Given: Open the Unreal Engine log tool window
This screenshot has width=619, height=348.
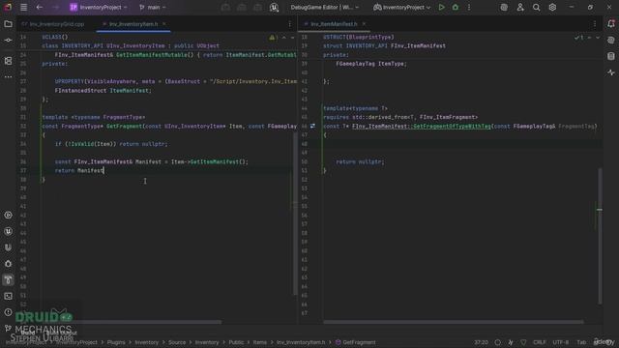Looking at the screenshot, I should coord(8,231).
